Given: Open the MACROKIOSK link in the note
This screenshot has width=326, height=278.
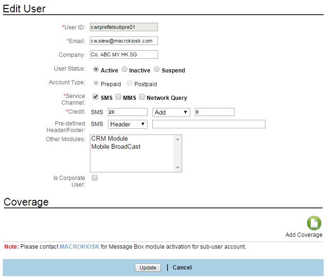Looking at the screenshot, I should click(x=79, y=247).
